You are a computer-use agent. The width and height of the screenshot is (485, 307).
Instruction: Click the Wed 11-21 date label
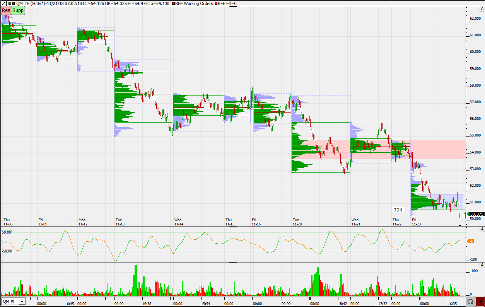pos(356,222)
